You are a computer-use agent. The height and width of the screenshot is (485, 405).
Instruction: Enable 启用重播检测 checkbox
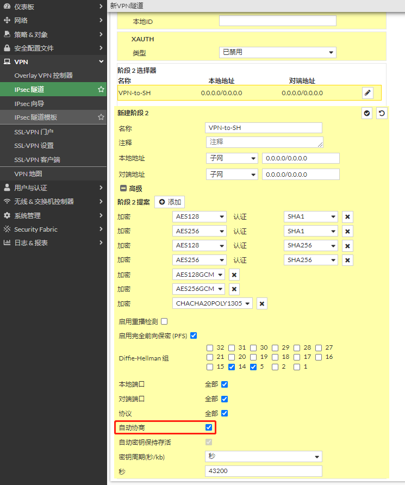pyautogui.click(x=164, y=321)
